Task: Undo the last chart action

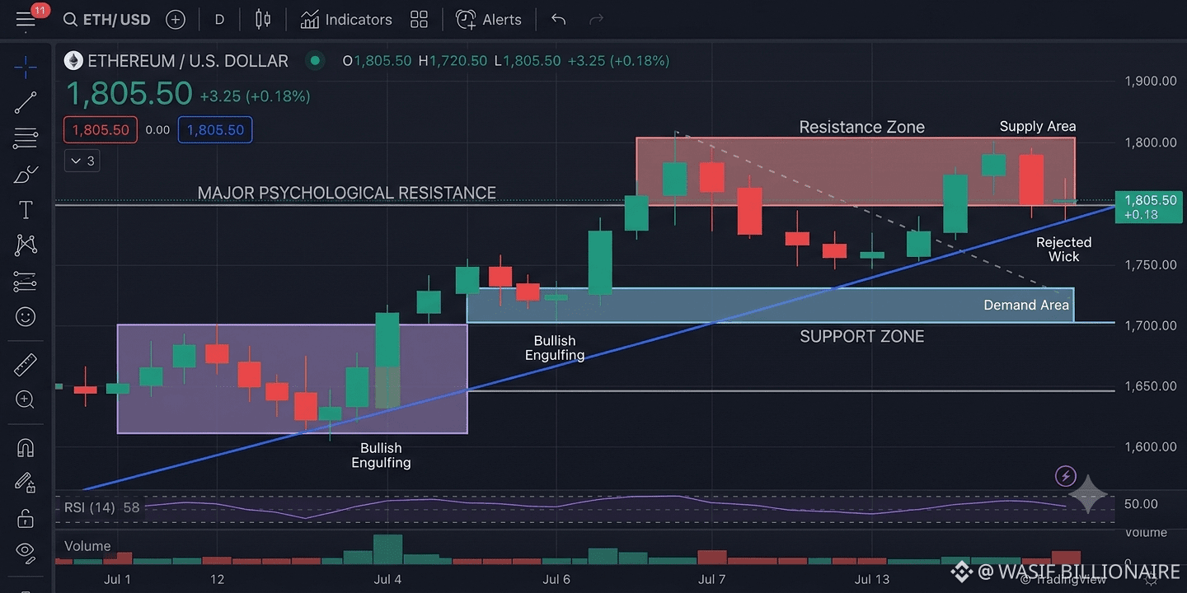Action: (558, 19)
